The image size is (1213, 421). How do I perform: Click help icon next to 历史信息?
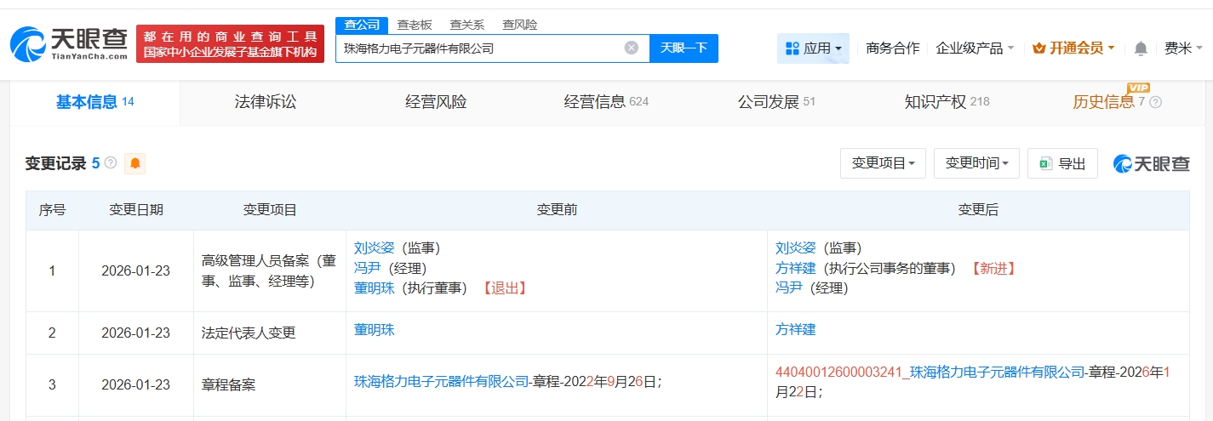(x=1155, y=103)
